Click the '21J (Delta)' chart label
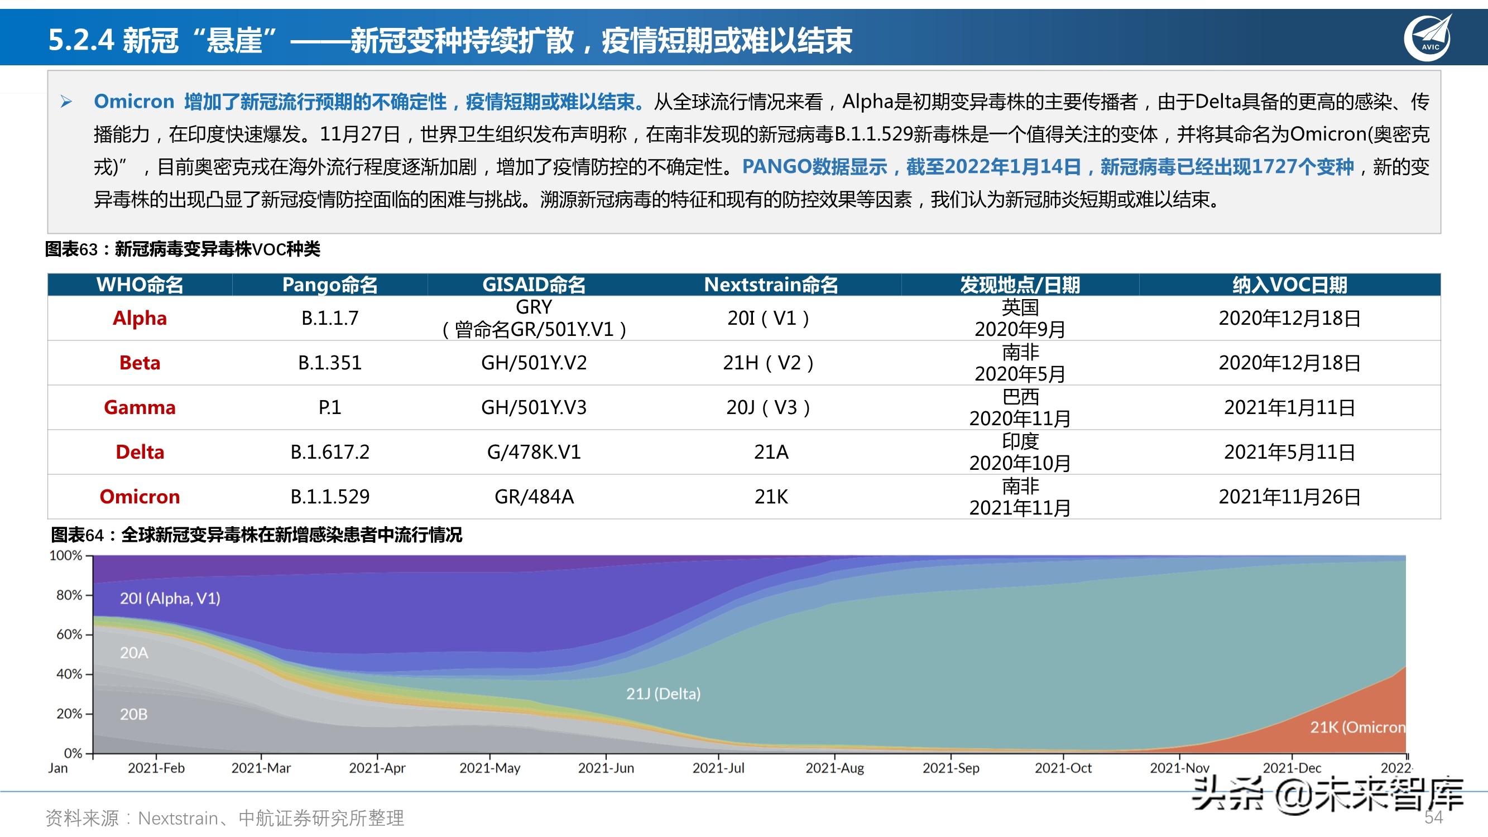This screenshot has height=837, width=1488. click(x=663, y=693)
